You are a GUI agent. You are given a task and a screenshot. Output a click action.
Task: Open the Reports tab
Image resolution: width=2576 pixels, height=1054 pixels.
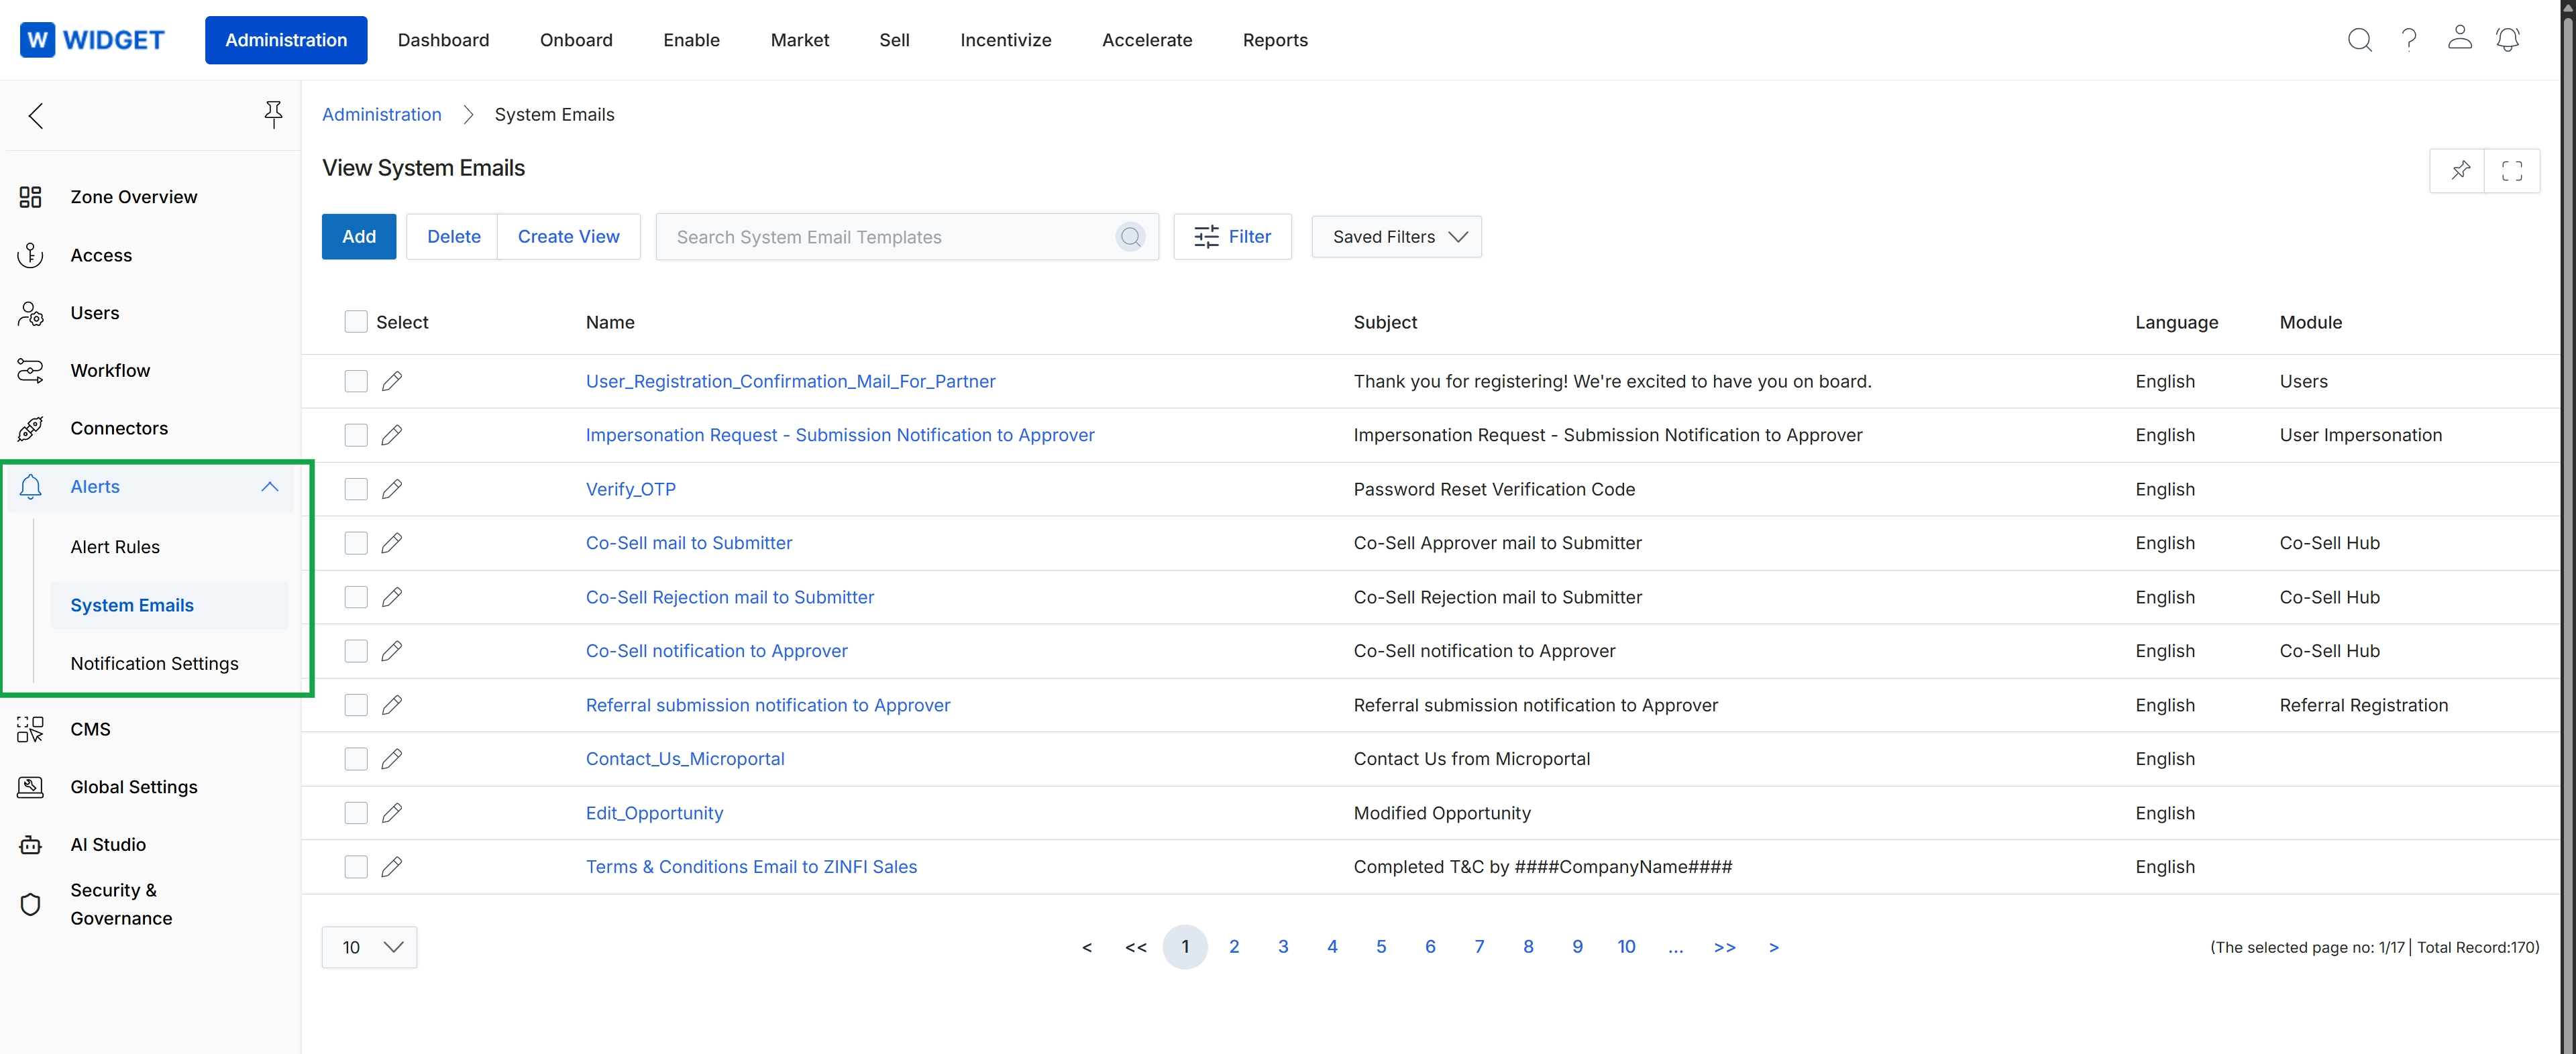tap(1275, 40)
